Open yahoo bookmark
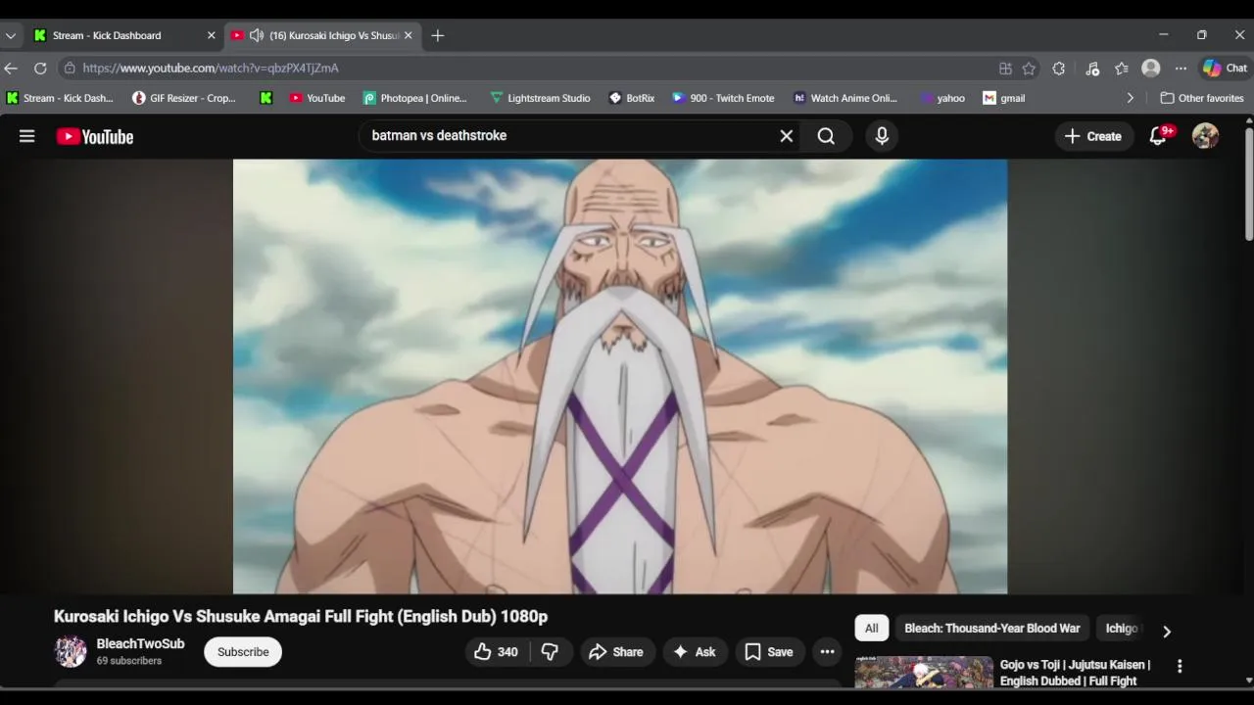The image size is (1254, 705). click(941, 98)
